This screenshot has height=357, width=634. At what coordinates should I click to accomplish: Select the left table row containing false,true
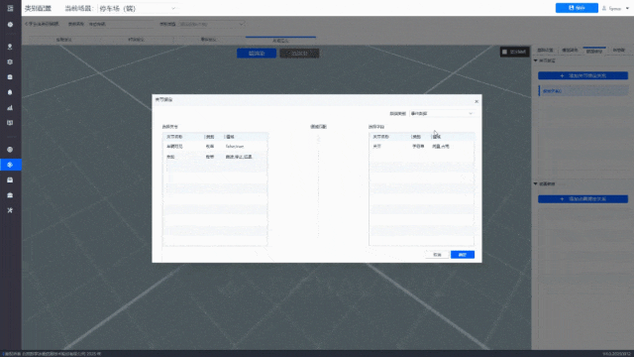(215, 147)
